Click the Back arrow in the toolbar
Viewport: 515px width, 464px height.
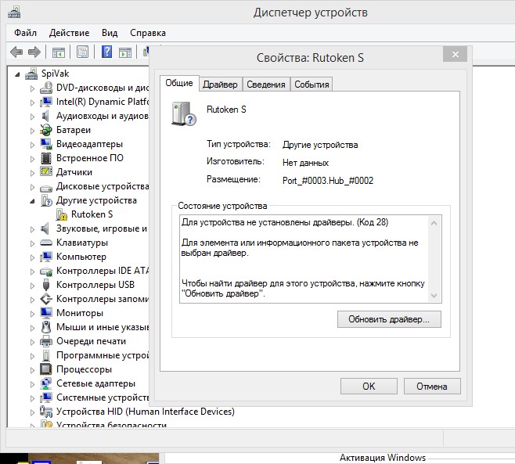(16, 52)
